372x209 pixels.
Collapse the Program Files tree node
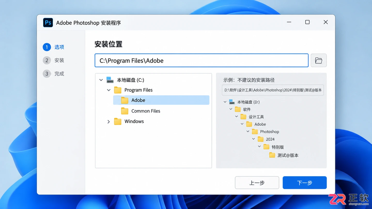point(109,90)
